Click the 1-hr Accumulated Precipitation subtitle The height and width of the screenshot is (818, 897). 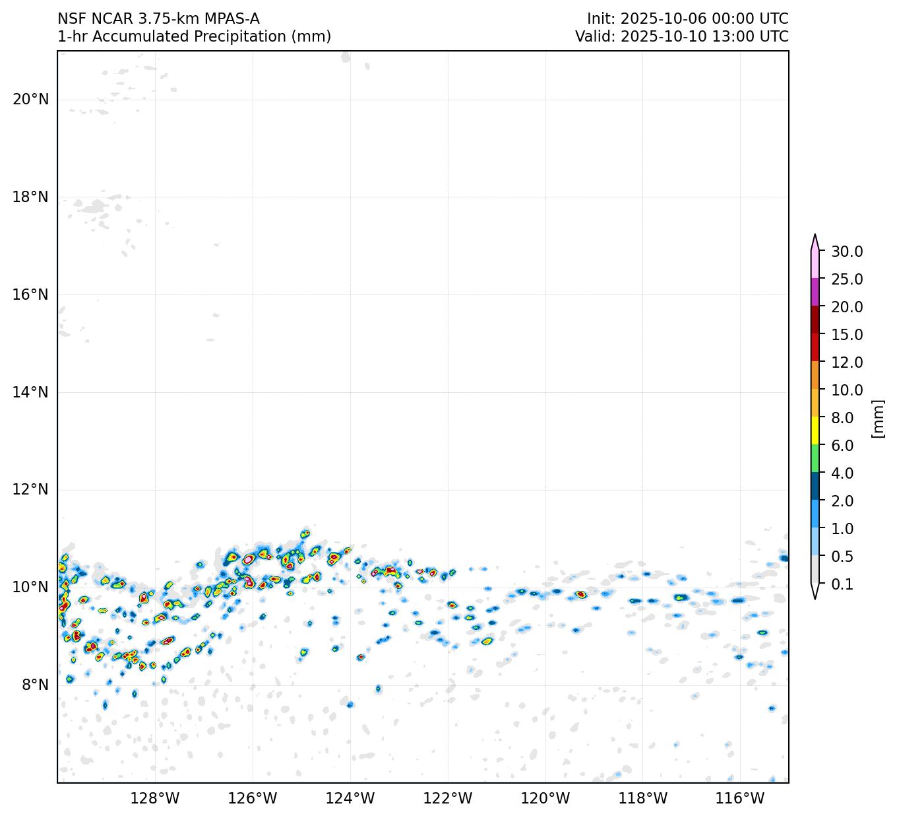(x=194, y=36)
